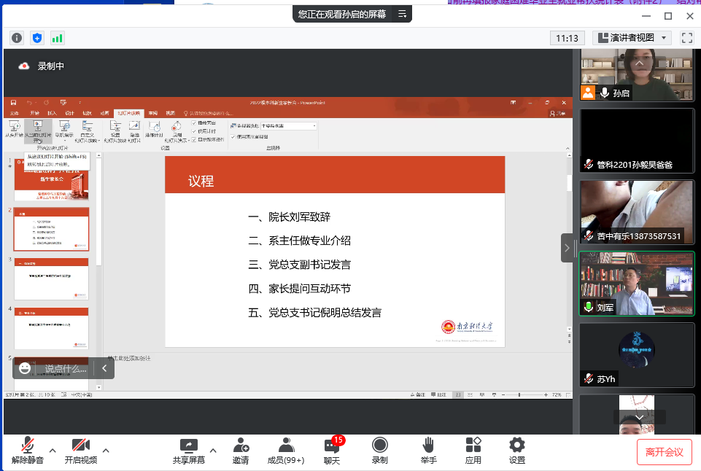The image size is (701, 471).
Task: Open the 聊天 chat panel
Action: tap(333, 450)
